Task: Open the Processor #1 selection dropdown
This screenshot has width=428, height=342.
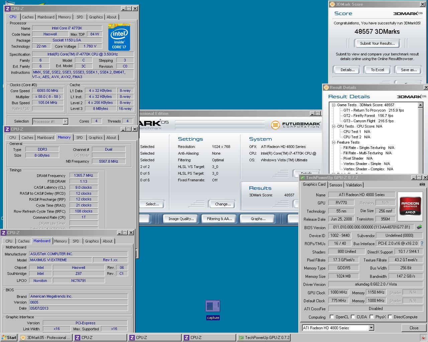Action: [x=65, y=122]
